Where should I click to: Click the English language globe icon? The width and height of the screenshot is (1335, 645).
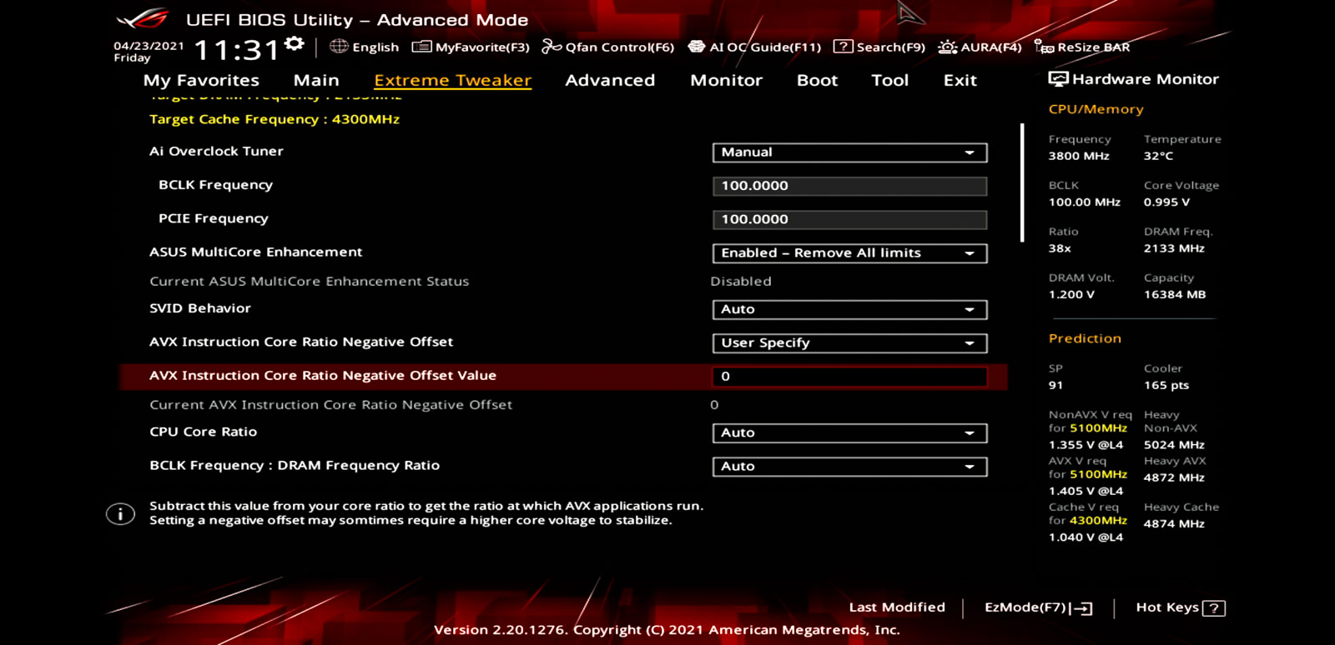pyautogui.click(x=339, y=46)
